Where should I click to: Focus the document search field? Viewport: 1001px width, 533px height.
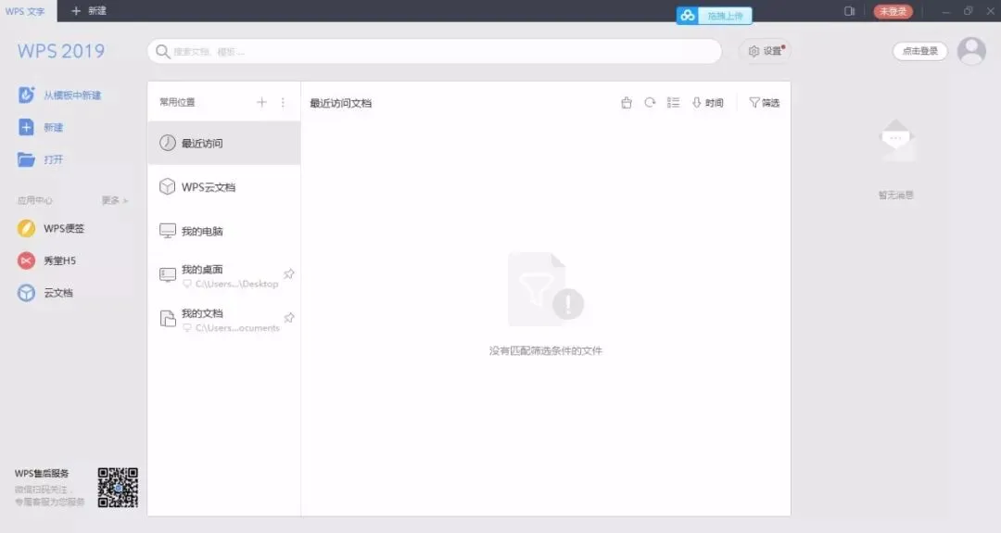(x=434, y=51)
